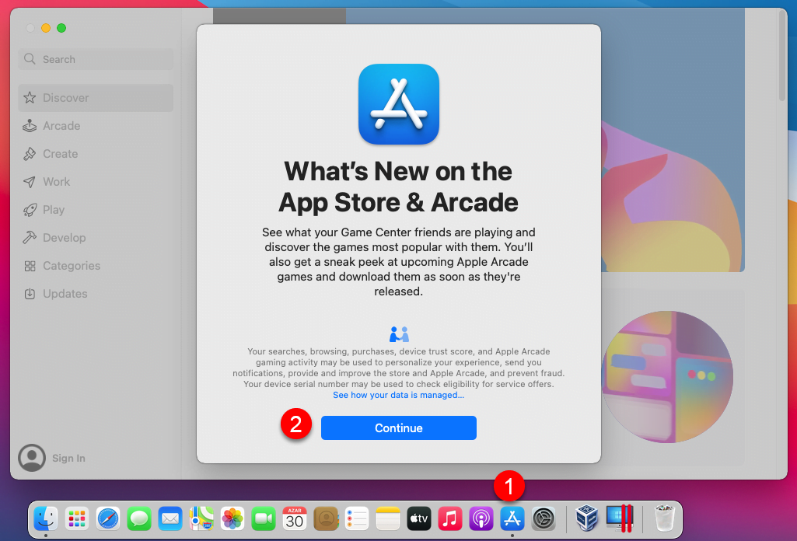Minimize the App Store window
The width and height of the screenshot is (797, 541).
pyautogui.click(x=46, y=28)
